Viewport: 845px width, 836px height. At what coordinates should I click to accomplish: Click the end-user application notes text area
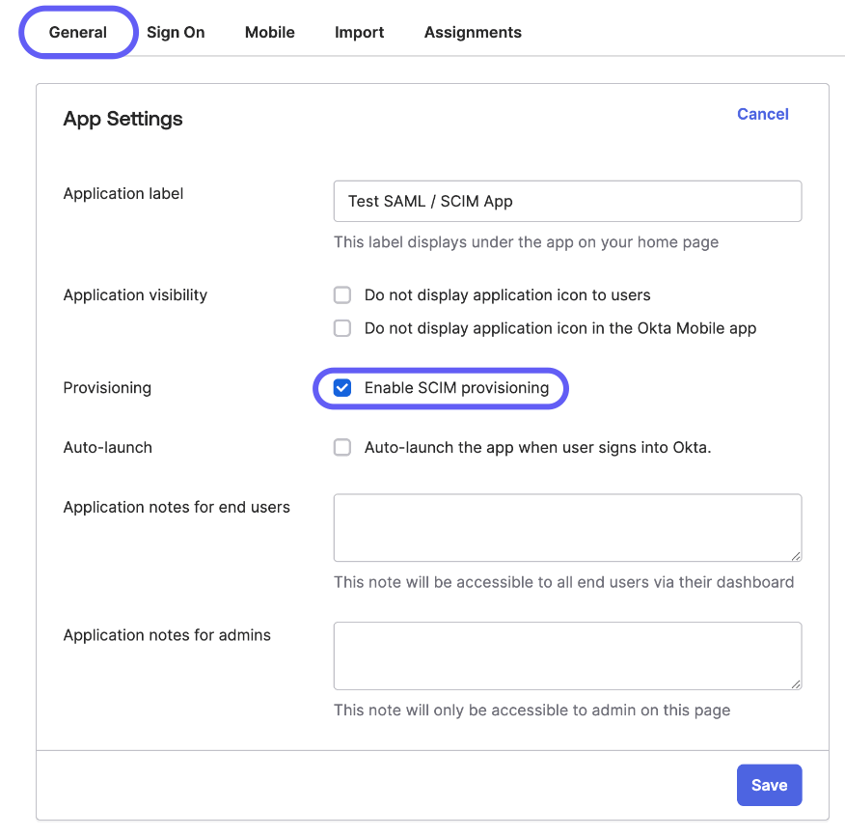[x=567, y=527]
